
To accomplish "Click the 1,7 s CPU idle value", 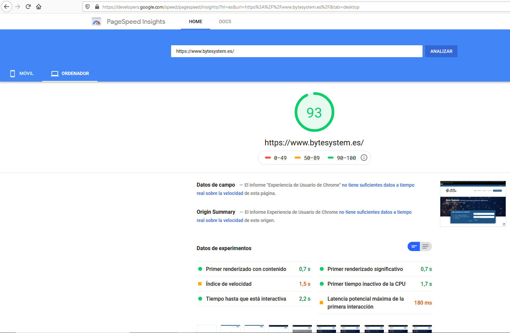I will pos(426,284).
